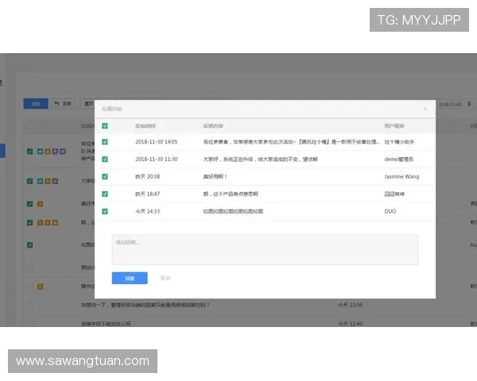
Task: Click the username 吐个槽小助手
Action: pos(399,142)
